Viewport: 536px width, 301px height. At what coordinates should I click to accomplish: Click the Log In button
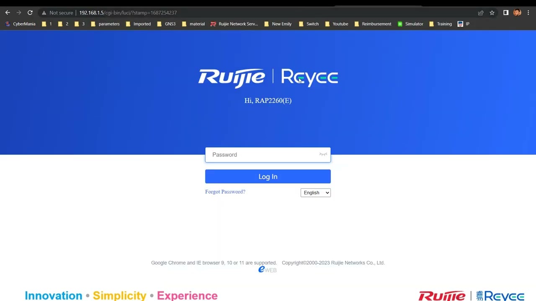tap(268, 176)
